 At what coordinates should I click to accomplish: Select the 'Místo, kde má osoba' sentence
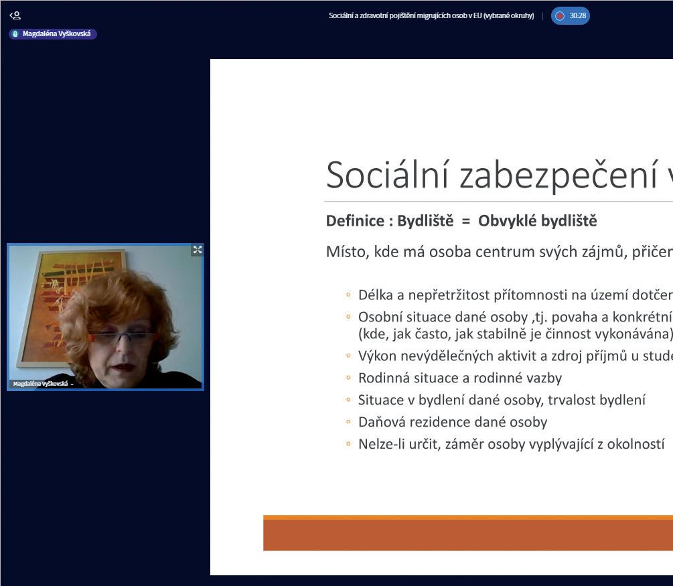[x=499, y=252]
